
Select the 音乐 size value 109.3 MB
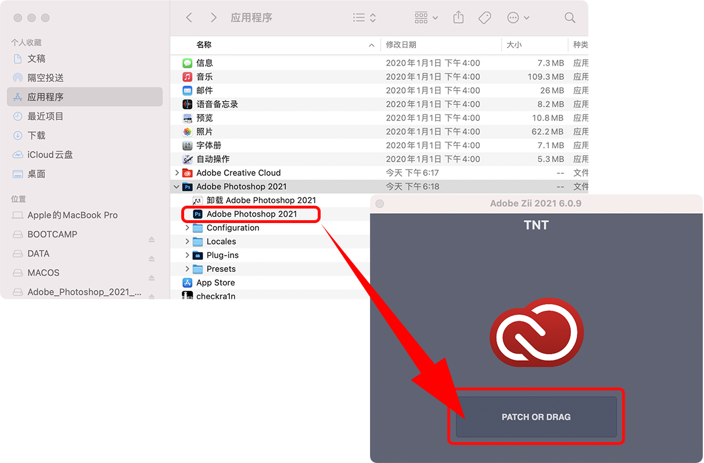[546, 77]
